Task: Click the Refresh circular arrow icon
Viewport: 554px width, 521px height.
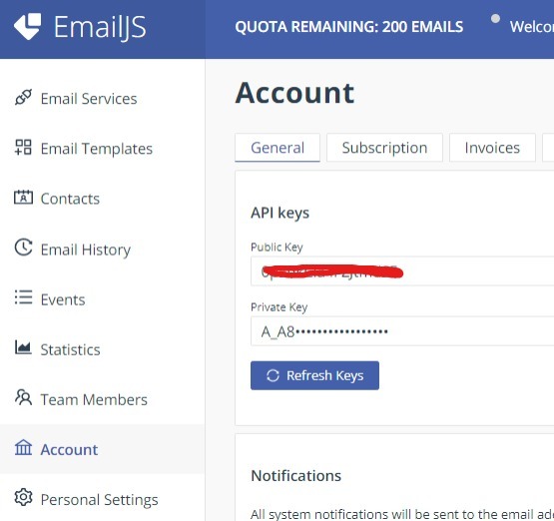Action: 273,375
